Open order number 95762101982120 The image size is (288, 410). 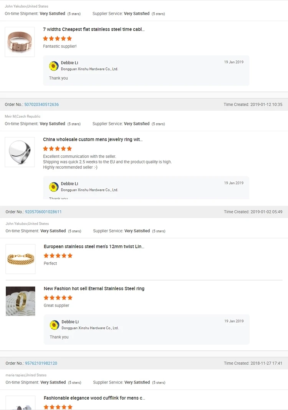pyautogui.click(x=41, y=363)
